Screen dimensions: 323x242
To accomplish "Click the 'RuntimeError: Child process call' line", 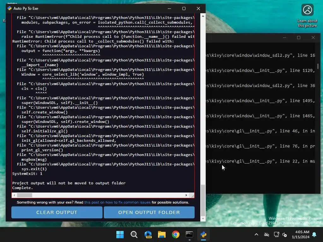I will point(93,41).
